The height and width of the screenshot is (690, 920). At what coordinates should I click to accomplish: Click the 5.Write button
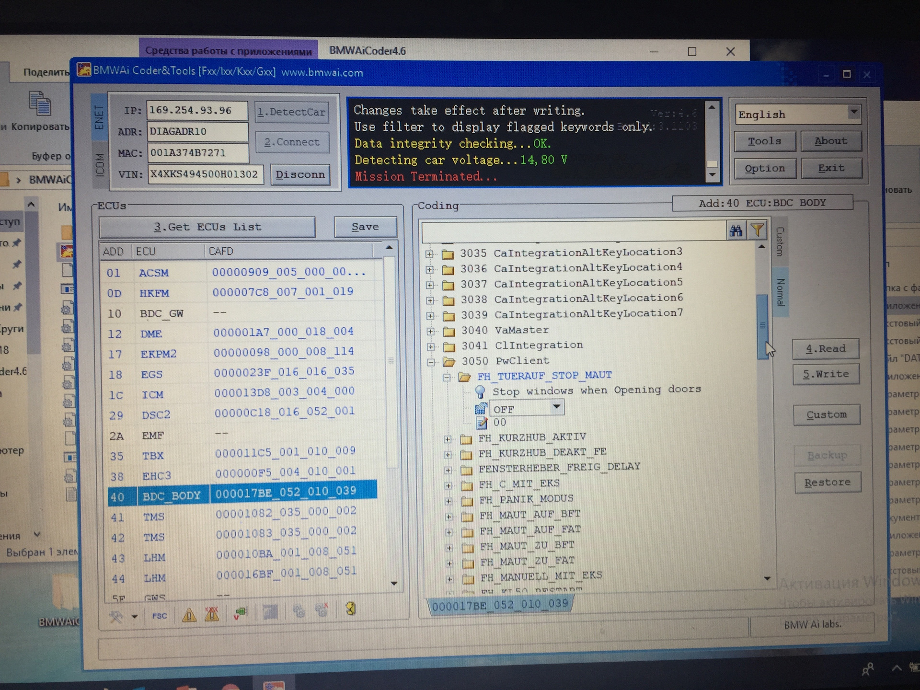[826, 374]
